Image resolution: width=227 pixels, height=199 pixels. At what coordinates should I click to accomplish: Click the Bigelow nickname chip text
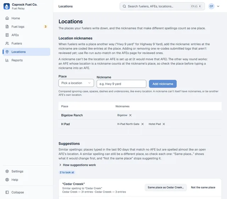[x=122, y=115]
